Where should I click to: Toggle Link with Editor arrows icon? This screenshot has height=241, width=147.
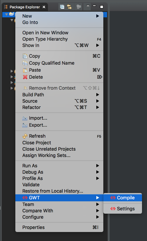point(69,7)
